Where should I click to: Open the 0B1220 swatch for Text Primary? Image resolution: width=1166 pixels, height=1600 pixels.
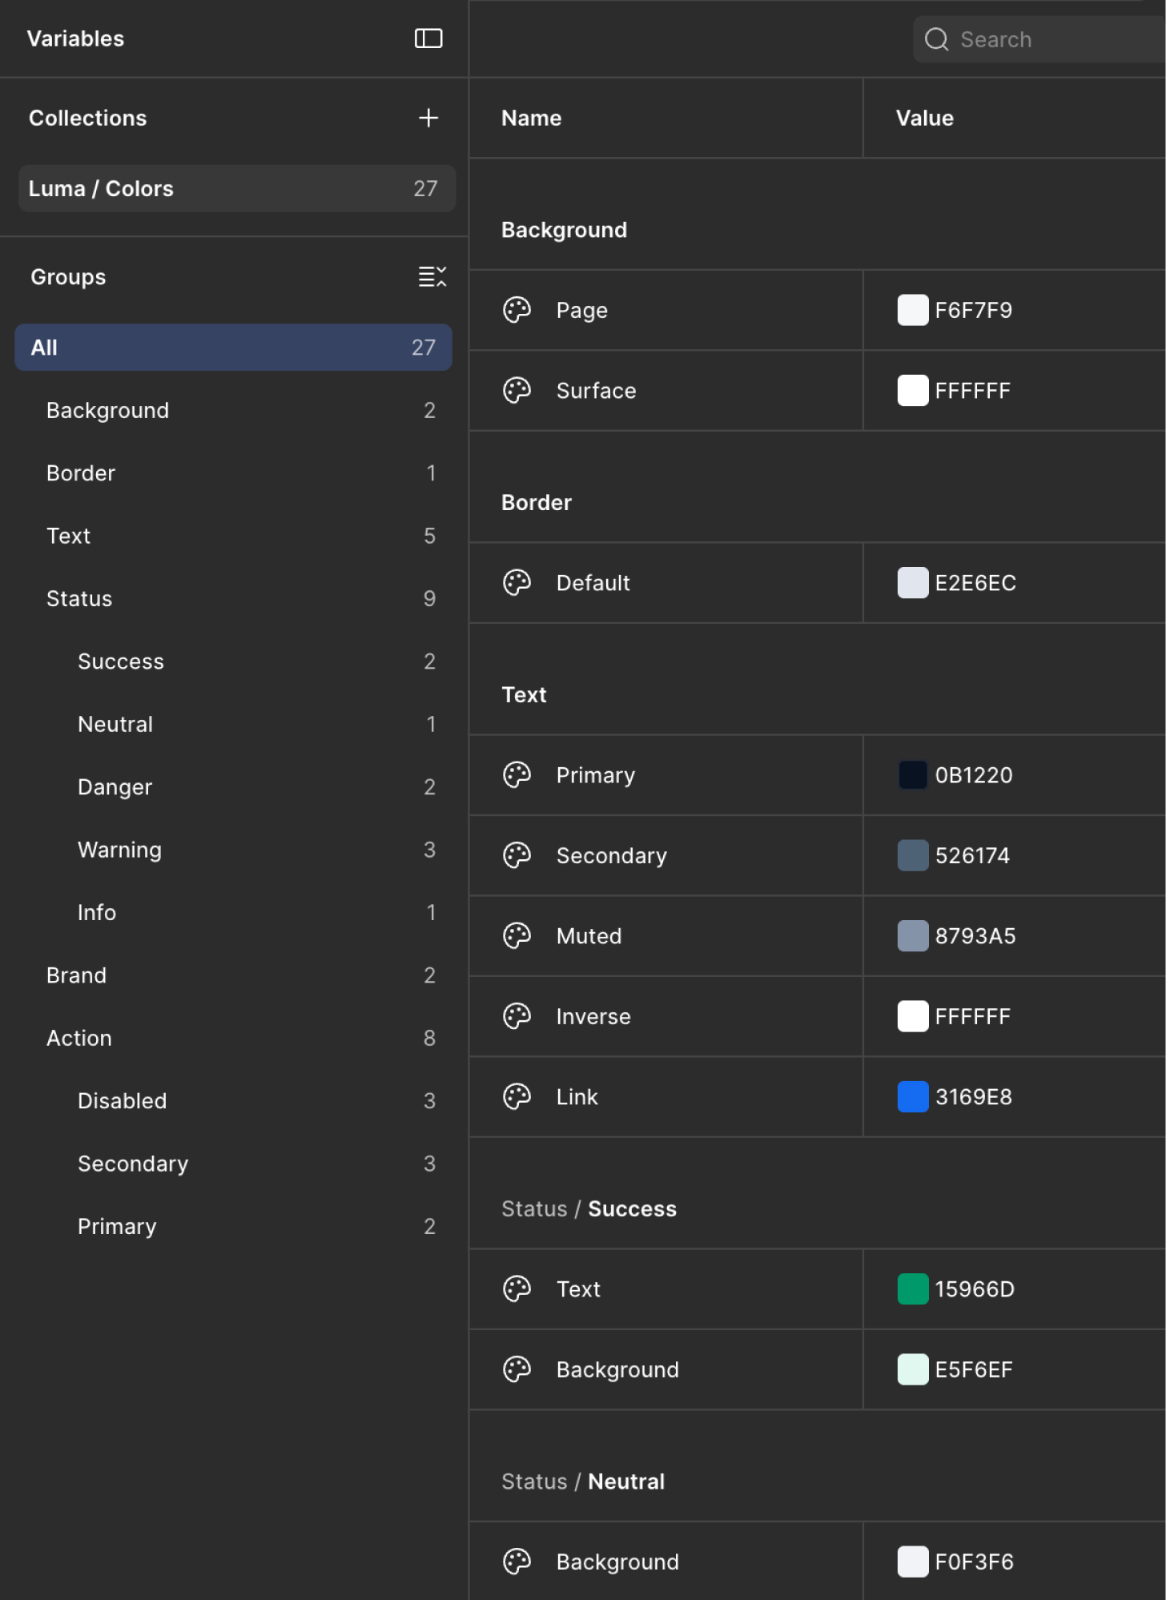click(913, 775)
